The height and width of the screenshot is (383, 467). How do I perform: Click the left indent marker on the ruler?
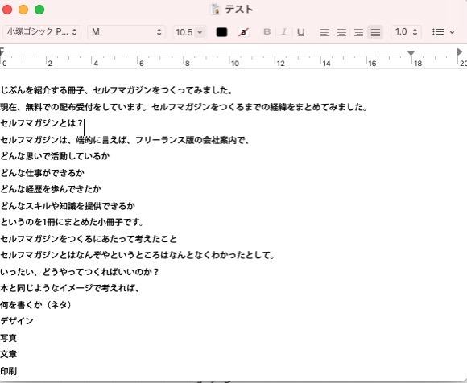pos(2,51)
